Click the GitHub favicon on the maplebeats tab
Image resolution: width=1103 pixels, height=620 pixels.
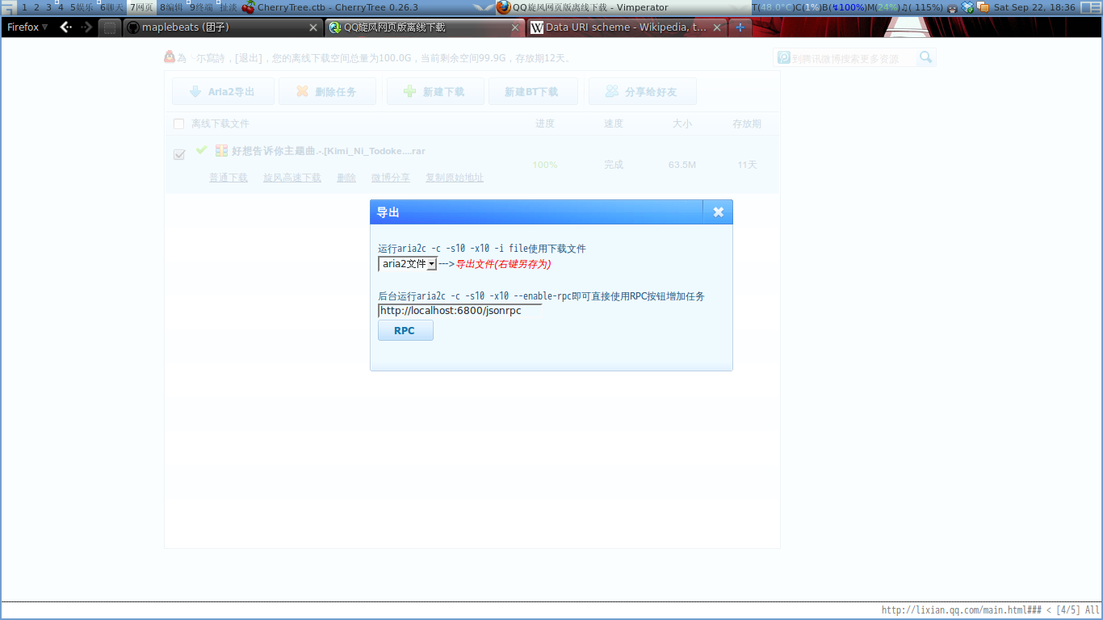tap(133, 27)
